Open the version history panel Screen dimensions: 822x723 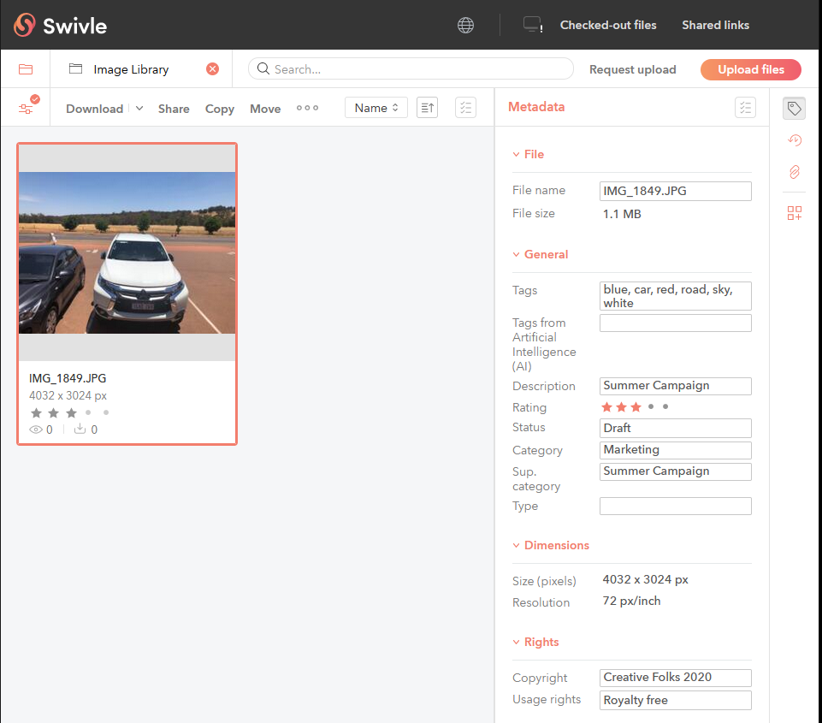tap(795, 140)
